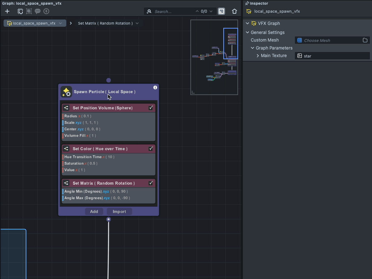Click the plus icon to add a node
Viewport: 372px width, 279px height.
tap(7, 11)
